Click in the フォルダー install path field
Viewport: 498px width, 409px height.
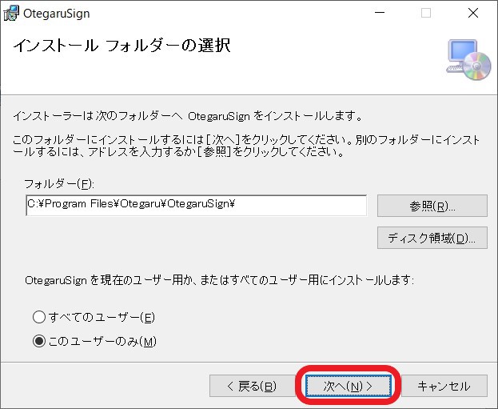[196, 206]
